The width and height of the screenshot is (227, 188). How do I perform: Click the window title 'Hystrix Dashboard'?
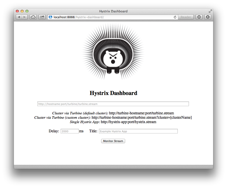click(x=113, y=11)
